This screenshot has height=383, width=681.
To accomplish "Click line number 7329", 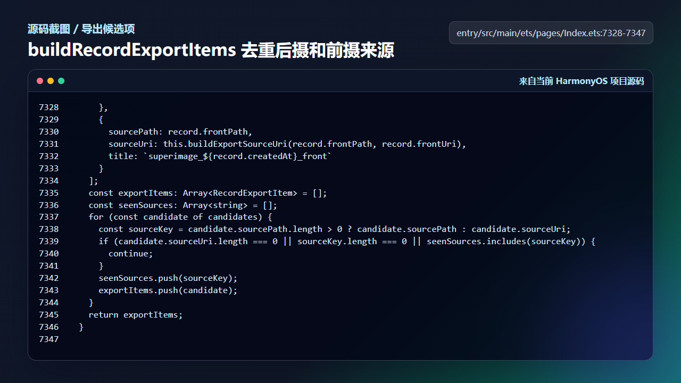I will (49, 120).
